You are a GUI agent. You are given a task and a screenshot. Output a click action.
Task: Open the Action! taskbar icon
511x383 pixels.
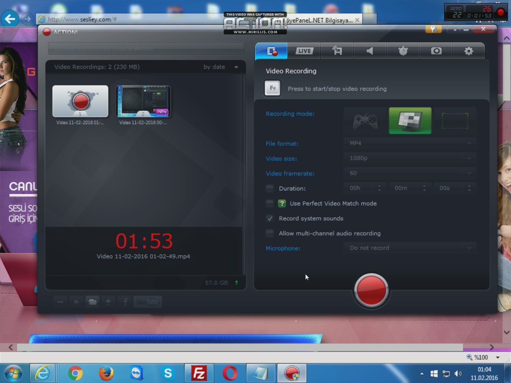[x=292, y=373]
